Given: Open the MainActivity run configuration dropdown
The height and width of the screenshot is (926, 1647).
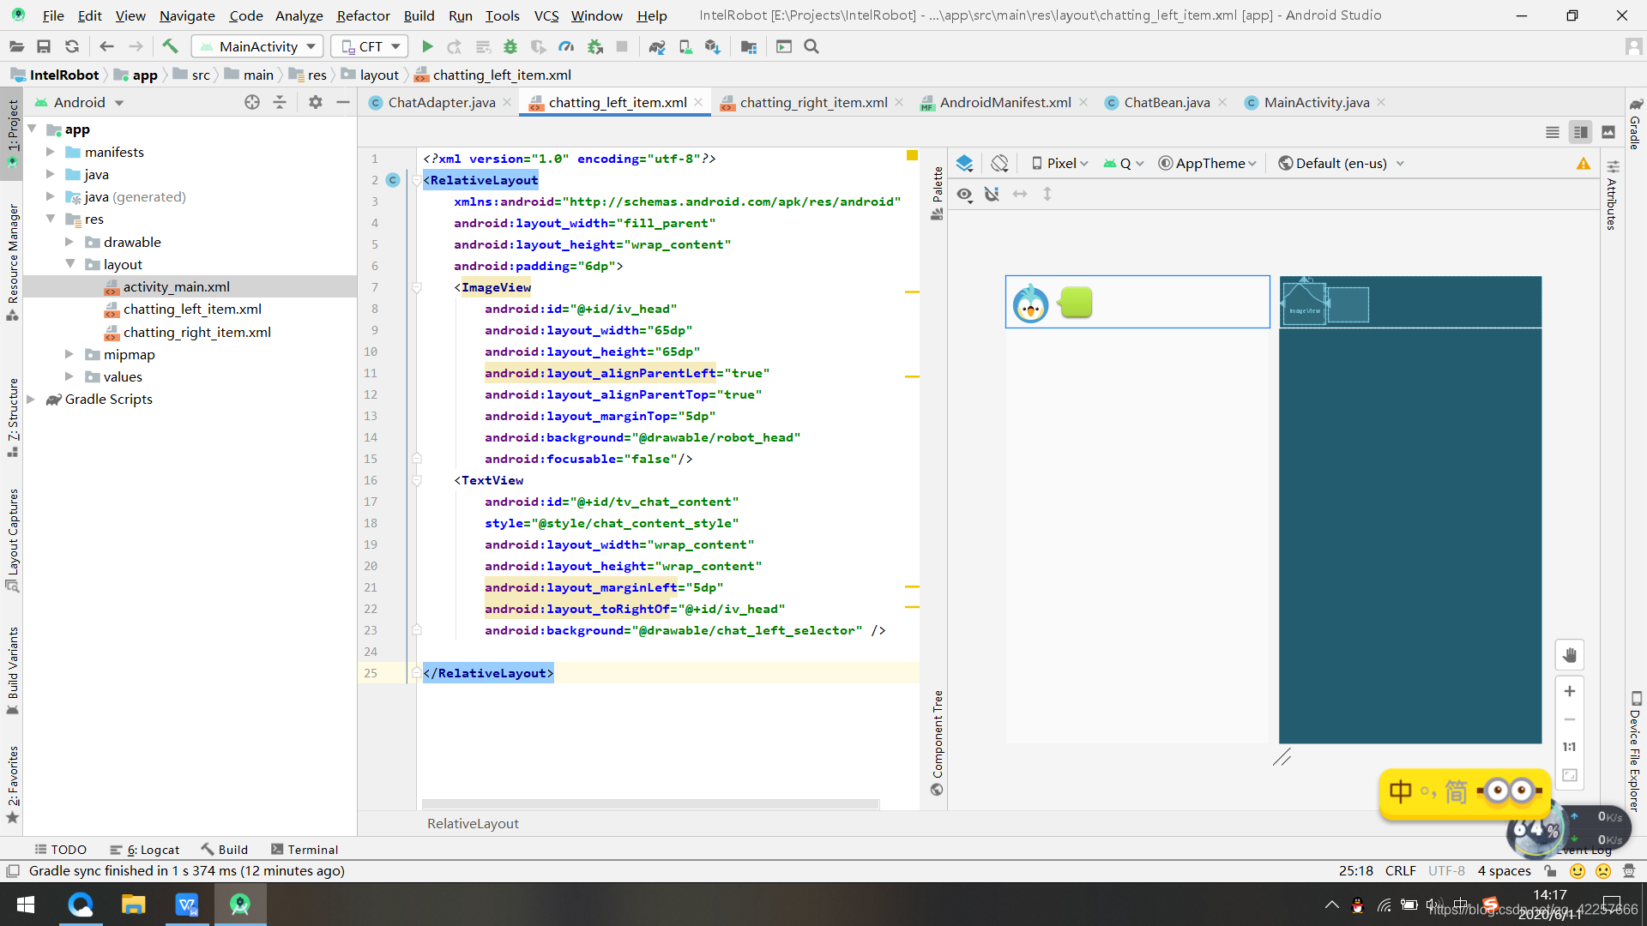Looking at the screenshot, I should (257, 46).
